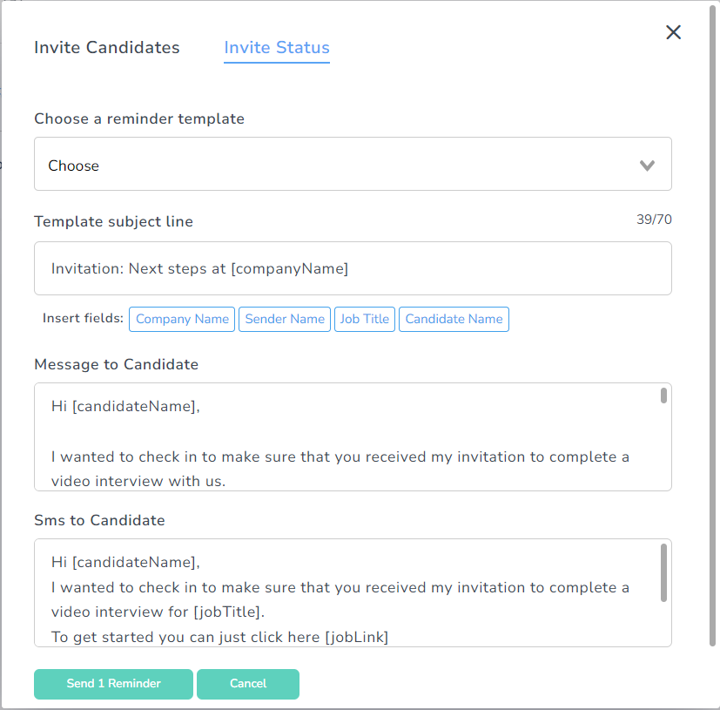Select the Invite Status tab
Screen dimensions: 720x710
pos(277,48)
